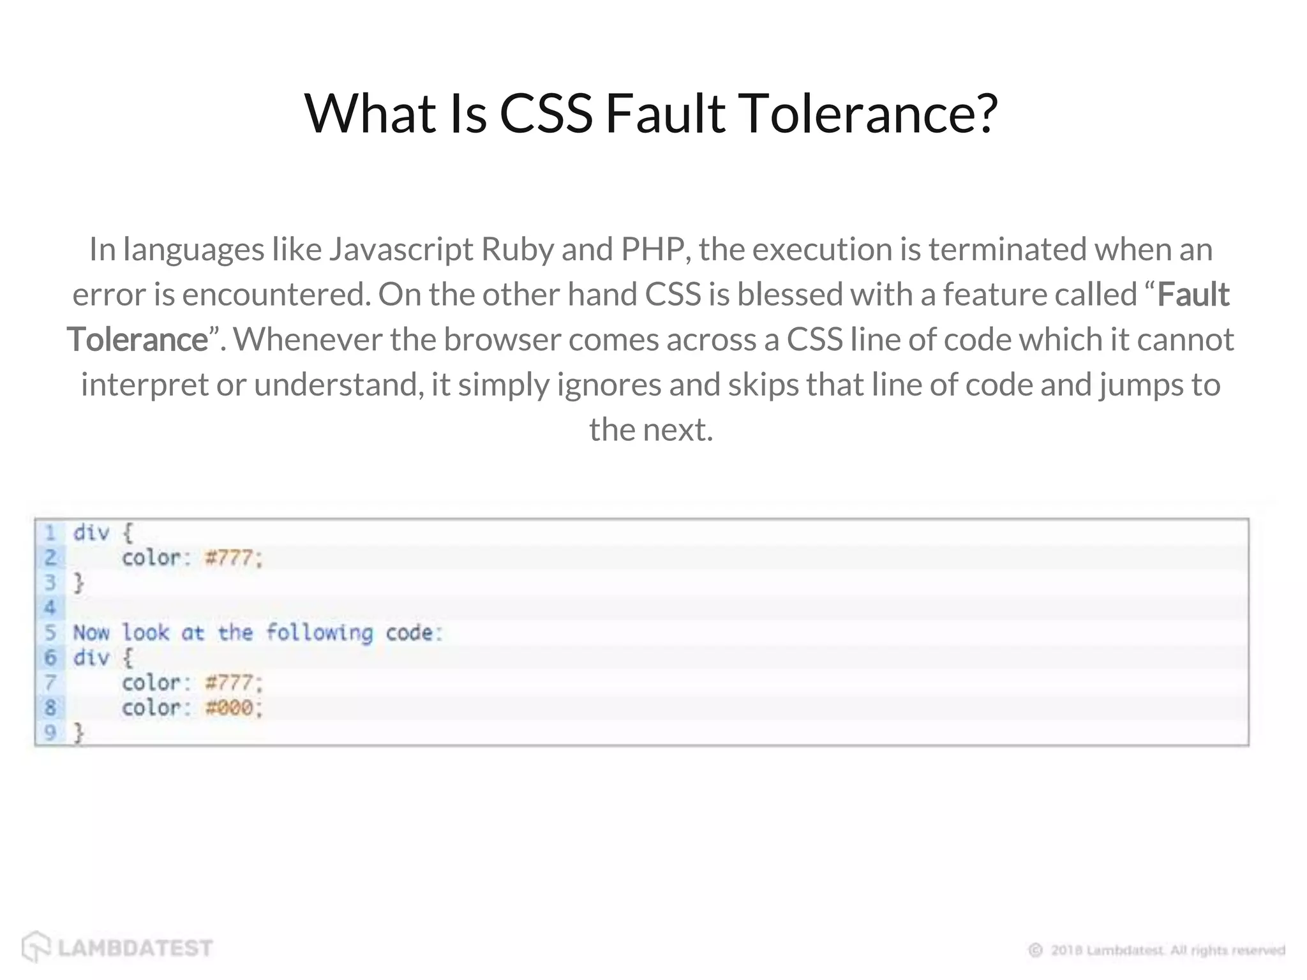Click code line 2 'color: #777;'

click(192, 558)
